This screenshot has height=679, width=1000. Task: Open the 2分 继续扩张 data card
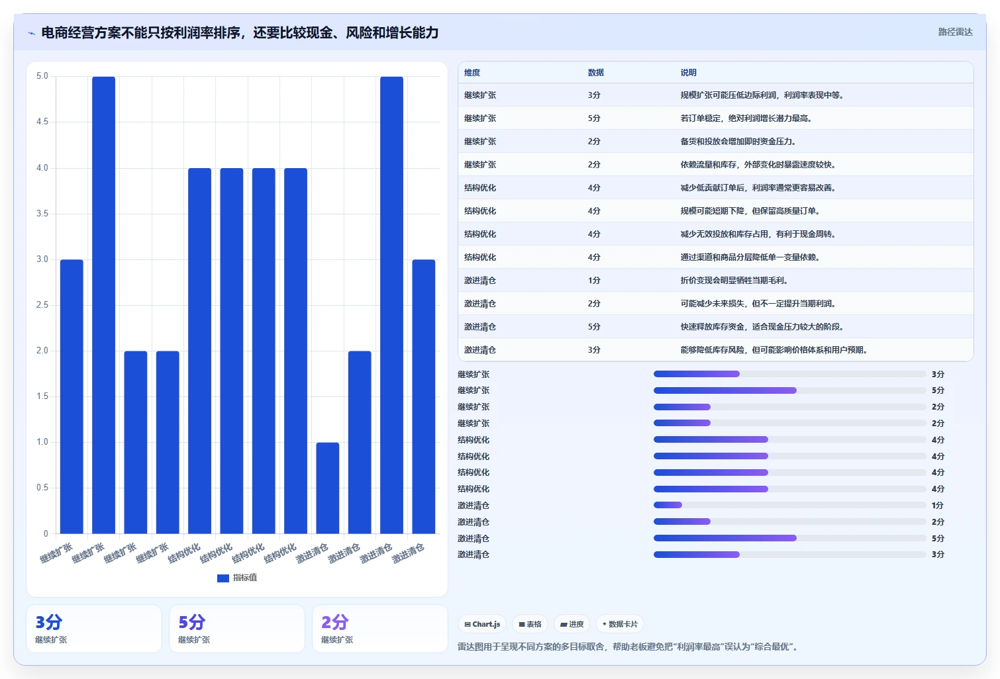pyautogui.click(x=380, y=629)
